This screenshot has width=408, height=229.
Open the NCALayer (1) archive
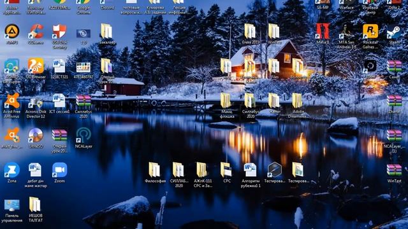click(394, 135)
